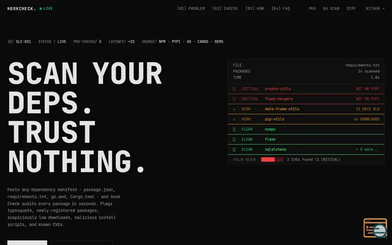The width and height of the screenshot is (392, 245).
Task: Click the white button below the description
Action: pos(27,243)
